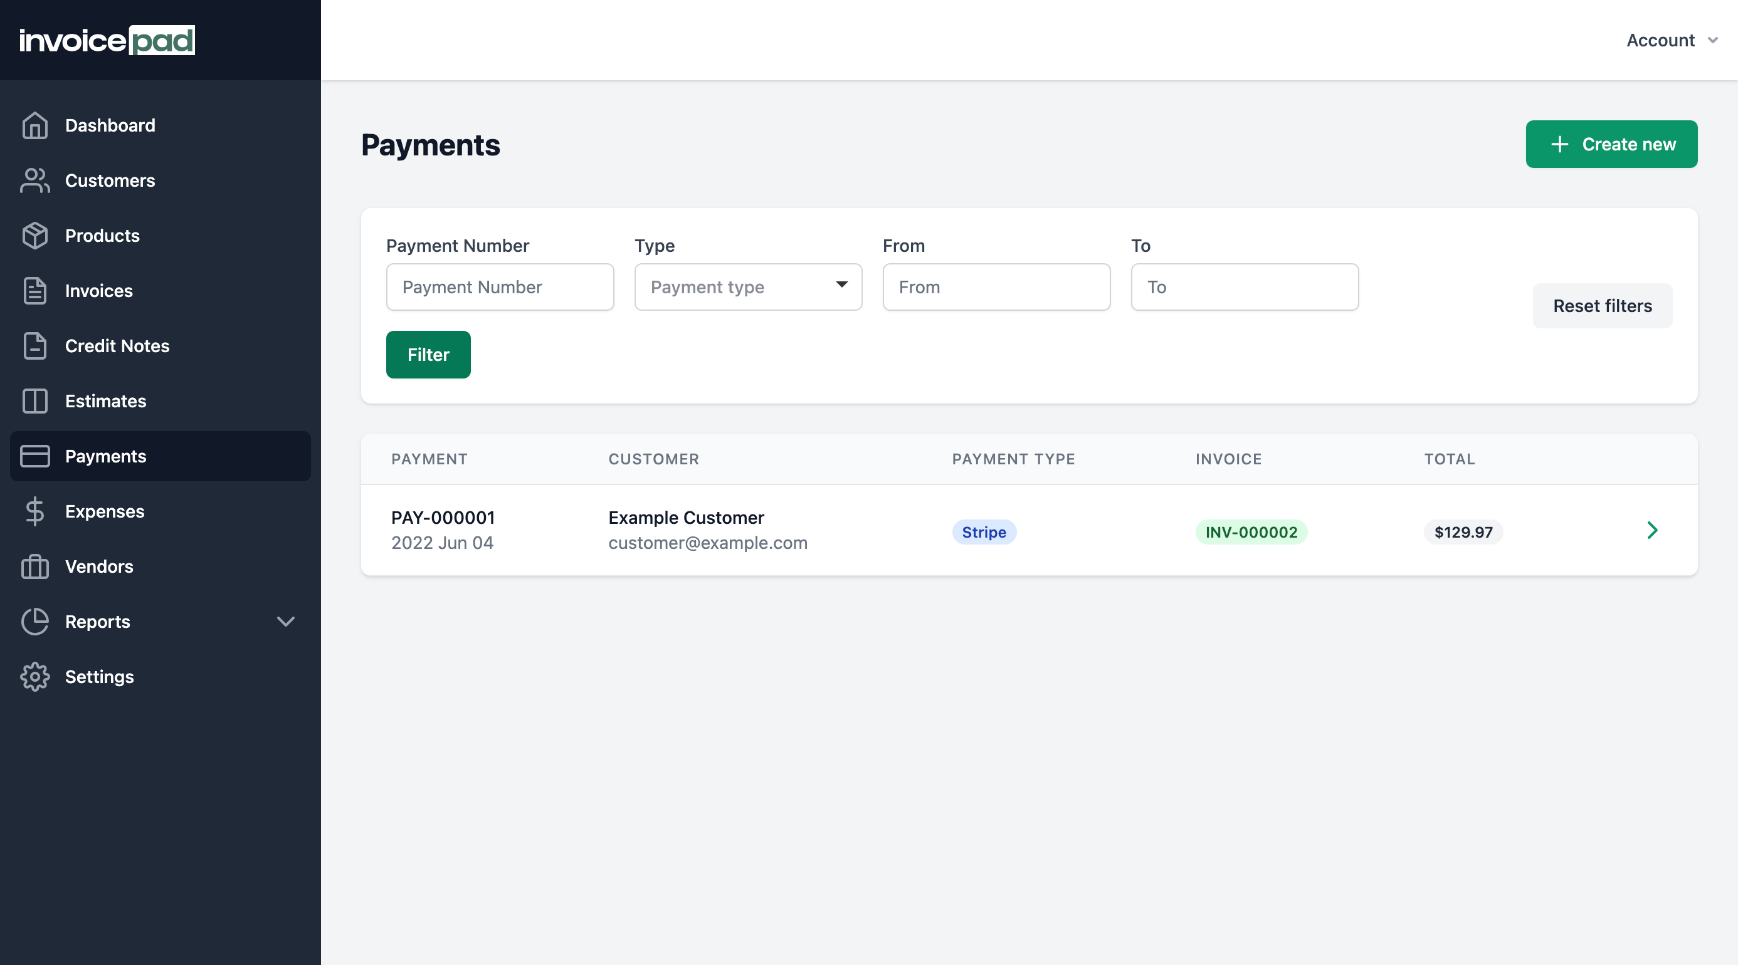Image resolution: width=1738 pixels, height=965 pixels.
Task: Click Example Customer name
Action: pos(686,518)
